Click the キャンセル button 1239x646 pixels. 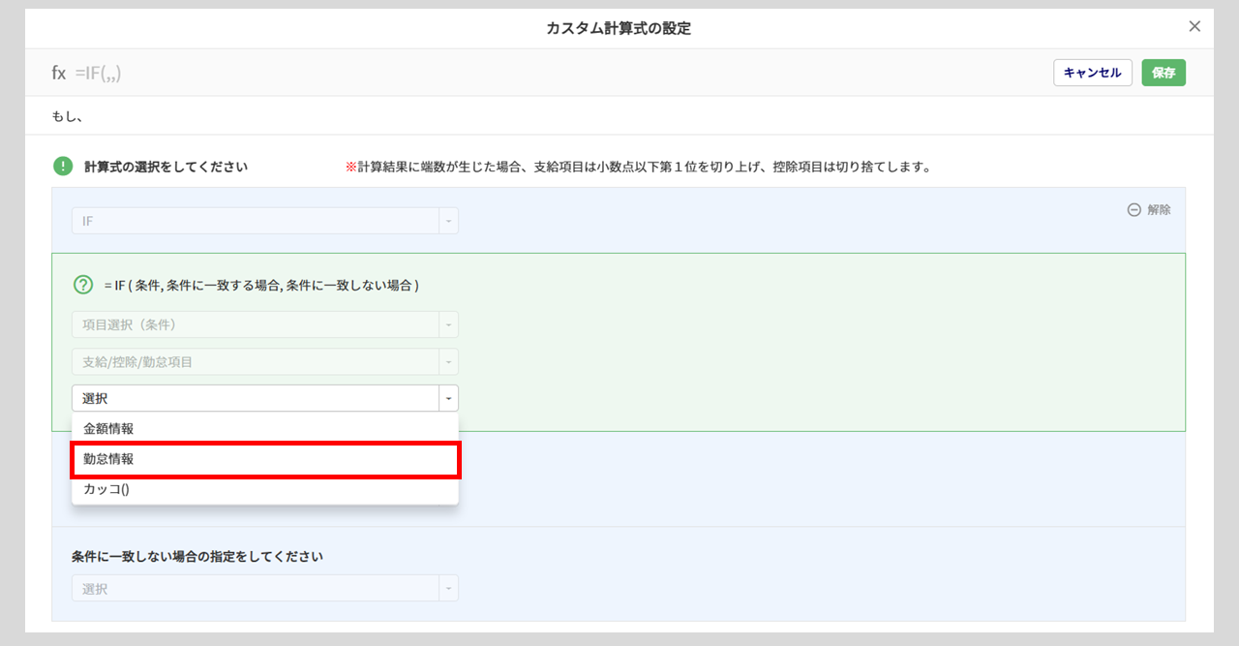click(1093, 73)
